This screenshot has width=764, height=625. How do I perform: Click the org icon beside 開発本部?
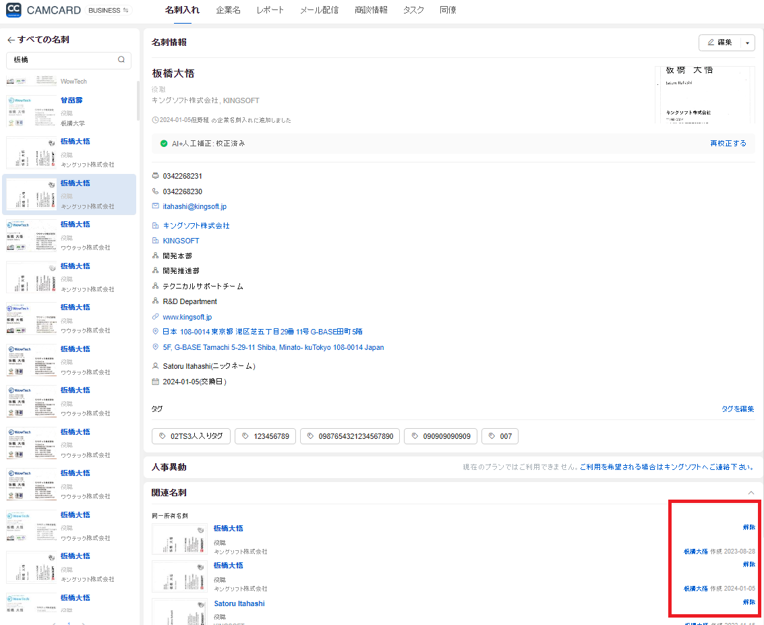156,256
